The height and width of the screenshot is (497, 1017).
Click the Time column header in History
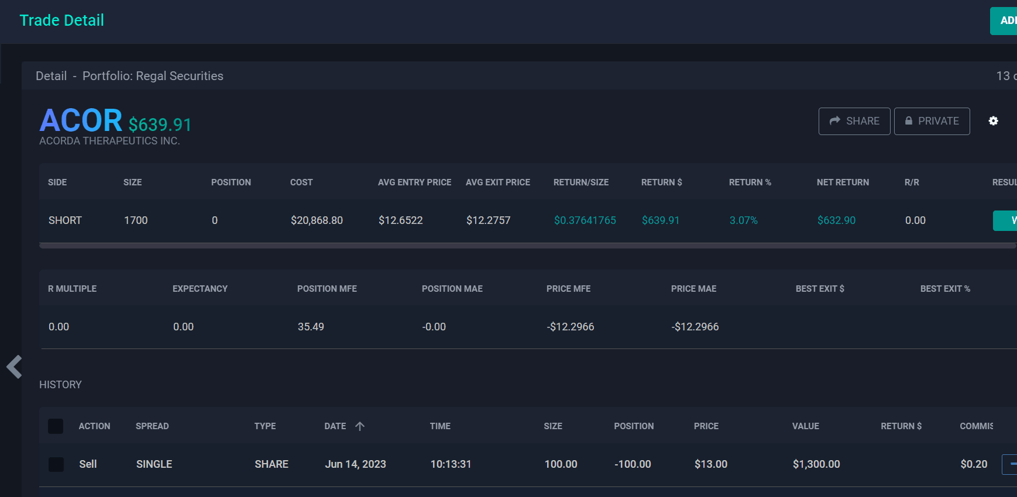[440, 426]
